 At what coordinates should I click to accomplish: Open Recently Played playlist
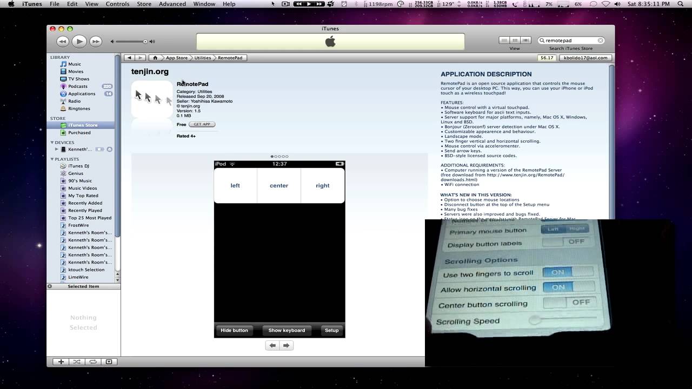[85, 211]
